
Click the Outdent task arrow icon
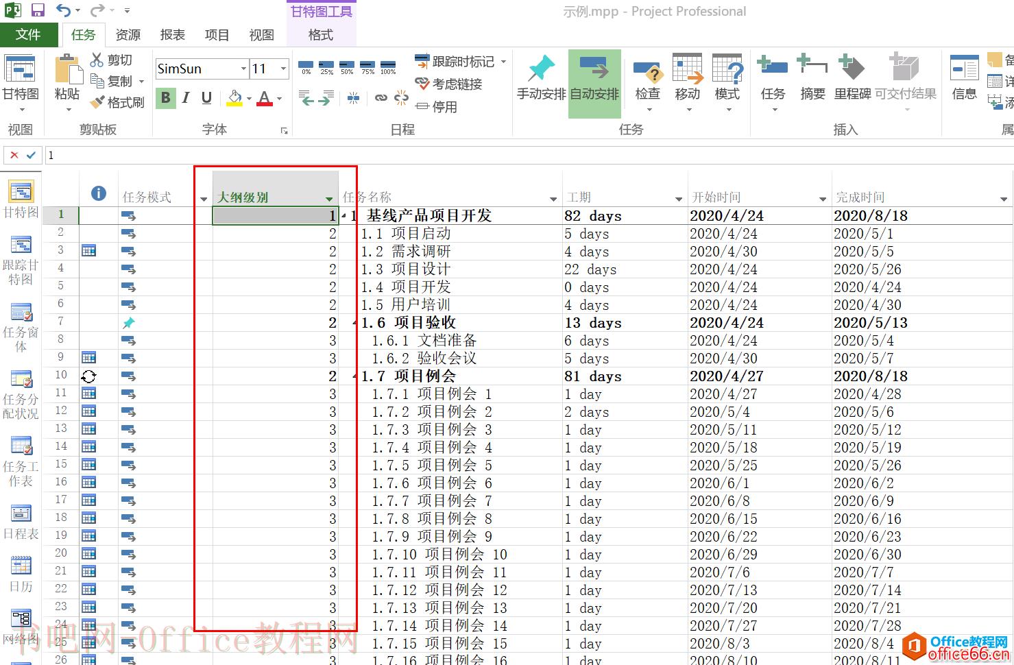[306, 98]
